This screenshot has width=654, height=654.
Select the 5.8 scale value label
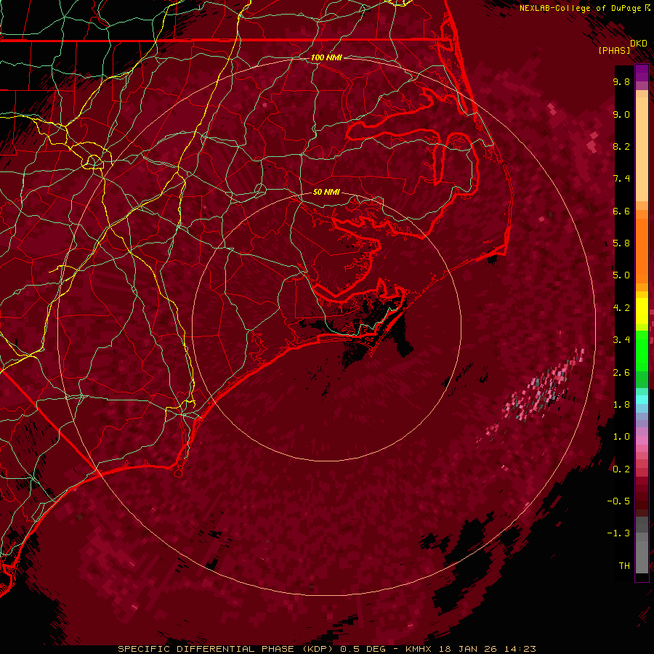click(x=621, y=243)
